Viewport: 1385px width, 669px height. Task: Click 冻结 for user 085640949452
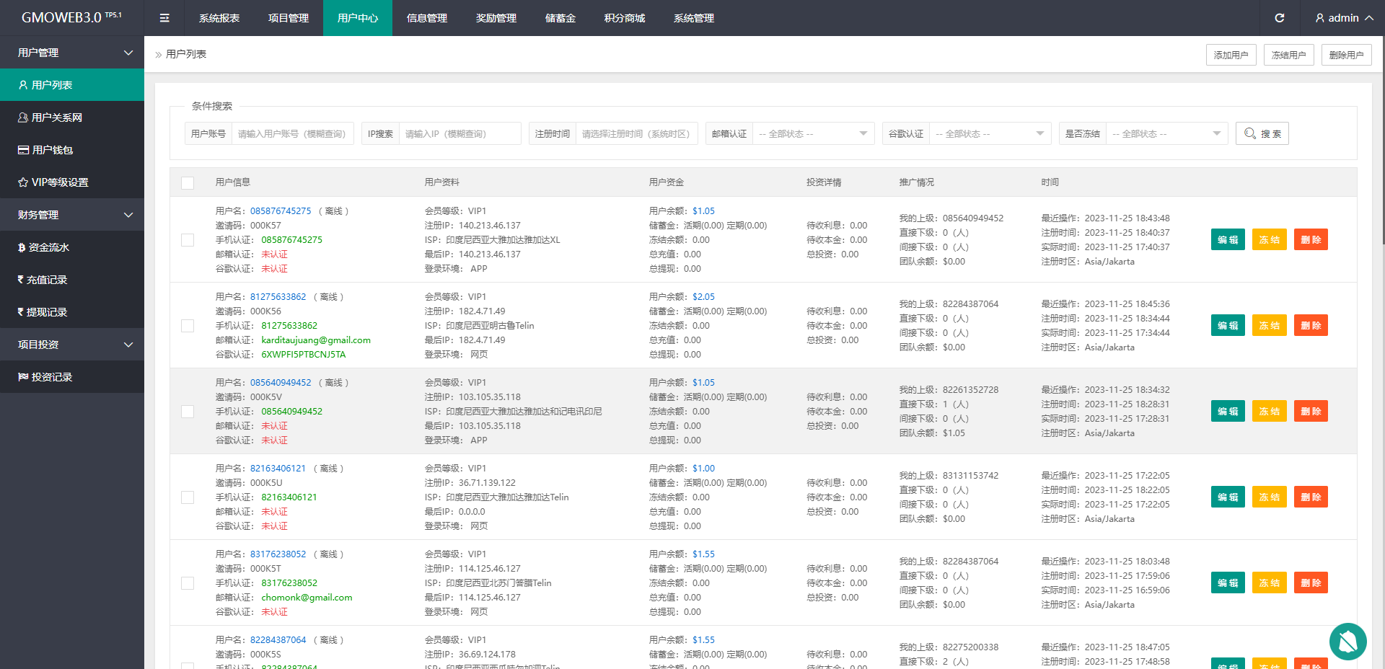tap(1269, 412)
